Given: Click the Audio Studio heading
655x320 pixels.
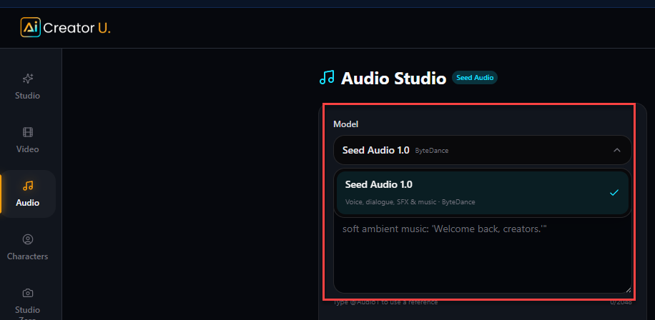Looking at the screenshot, I should [x=393, y=79].
